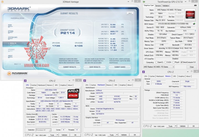Click the Submit Saved button
This screenshot has height=137, width=199.
pyautogui.click(x=120, y=67)
